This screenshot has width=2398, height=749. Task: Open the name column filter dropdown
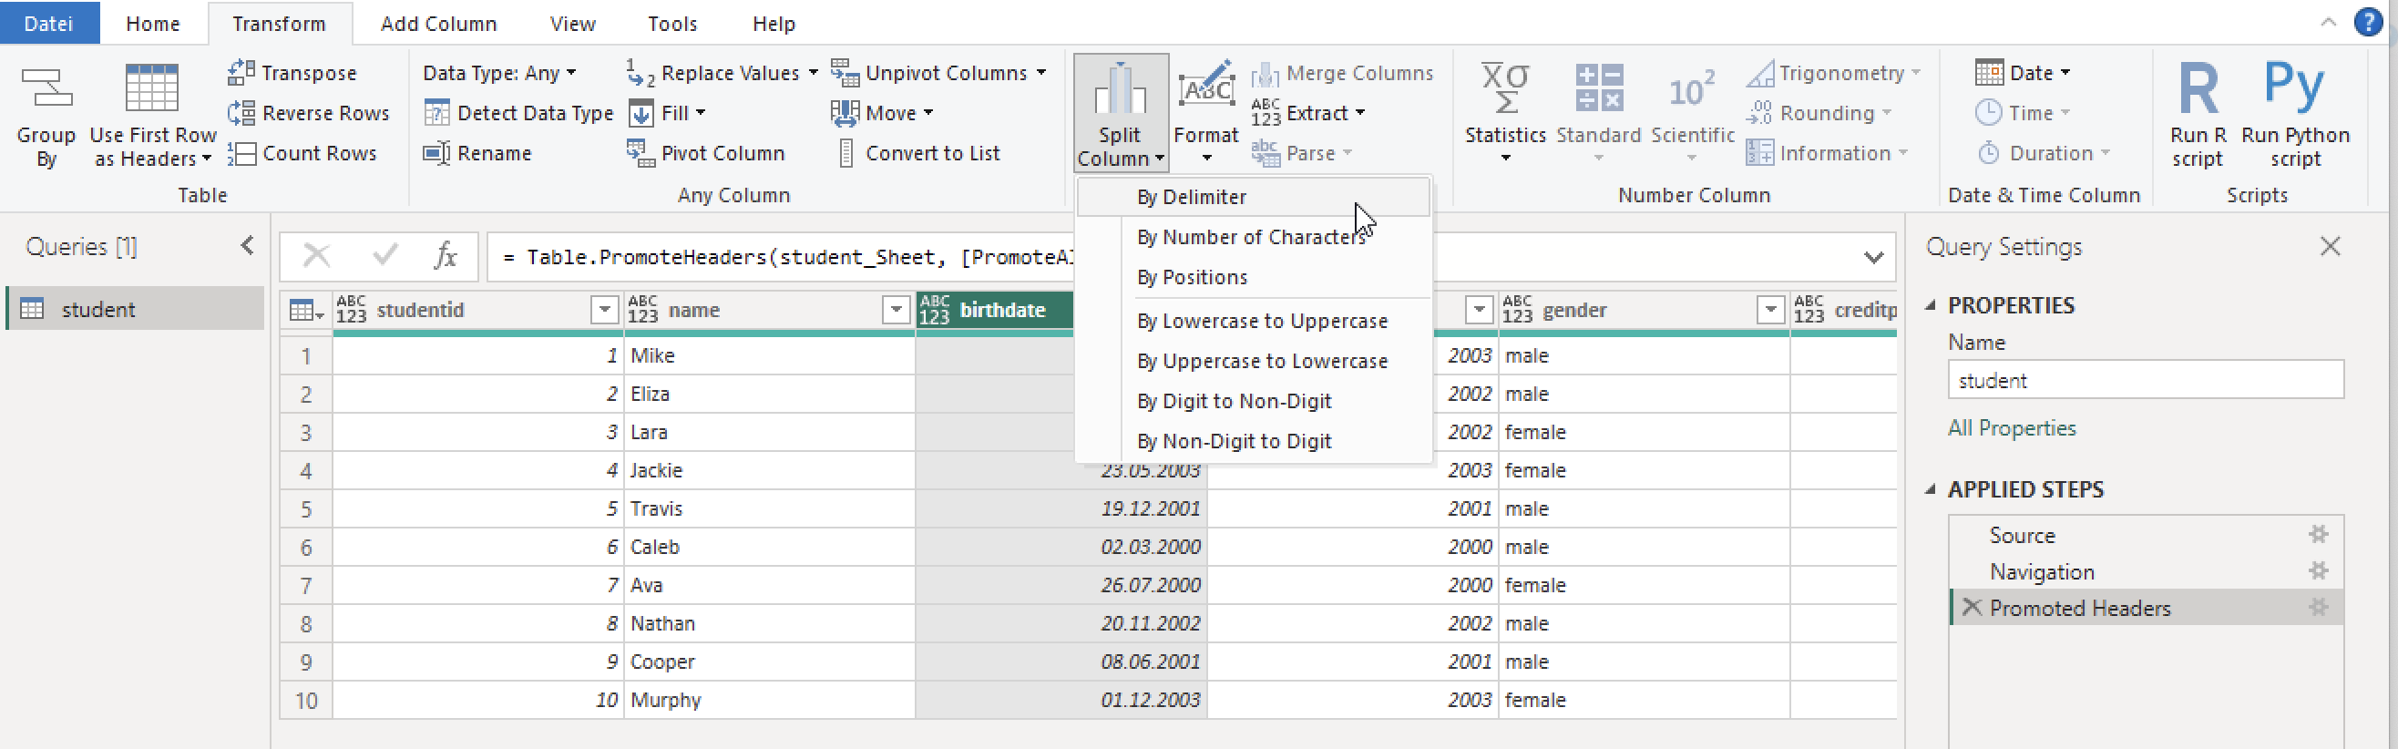click(896, 309)
